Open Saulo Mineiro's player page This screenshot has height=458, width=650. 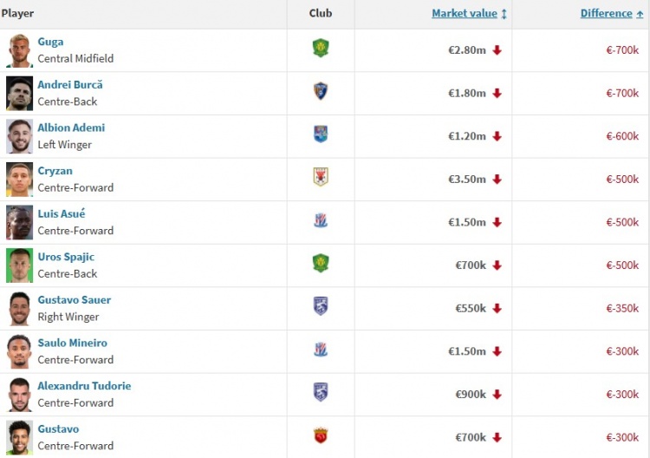pyautogui.click(x=72, y=343)
